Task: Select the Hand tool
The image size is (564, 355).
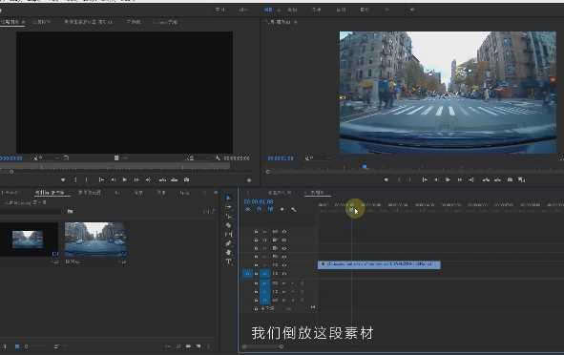Action: (x=228, y=253)
